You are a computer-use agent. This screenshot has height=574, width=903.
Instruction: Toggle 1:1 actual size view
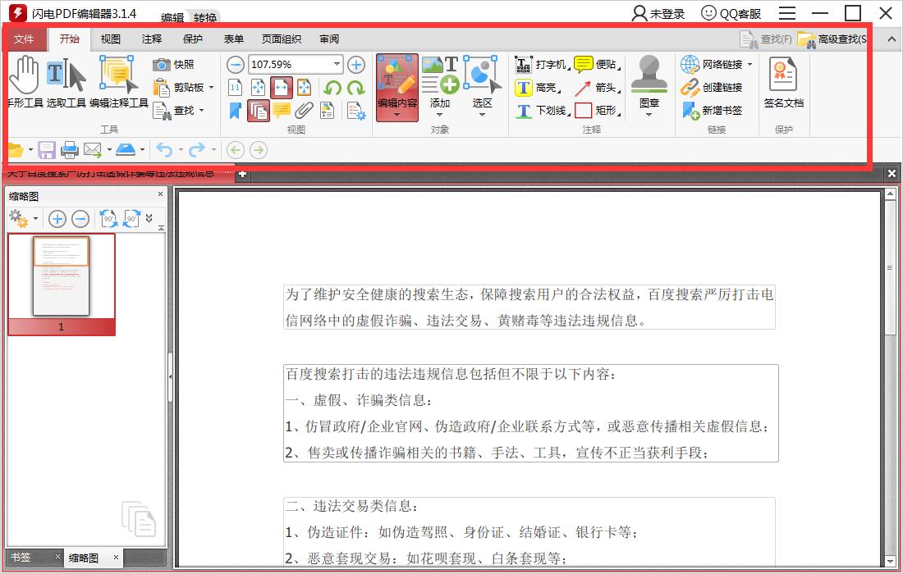235,88
